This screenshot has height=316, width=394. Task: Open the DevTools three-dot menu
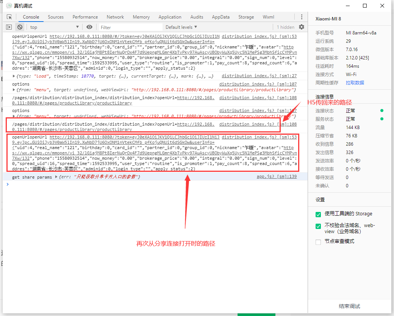(302, 17)
